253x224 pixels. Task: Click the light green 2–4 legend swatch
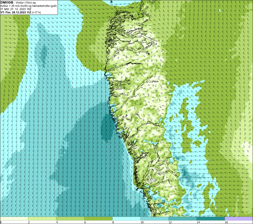point(42,218)
